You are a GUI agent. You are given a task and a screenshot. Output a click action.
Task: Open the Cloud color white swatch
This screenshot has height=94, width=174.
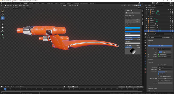point(133,35)
